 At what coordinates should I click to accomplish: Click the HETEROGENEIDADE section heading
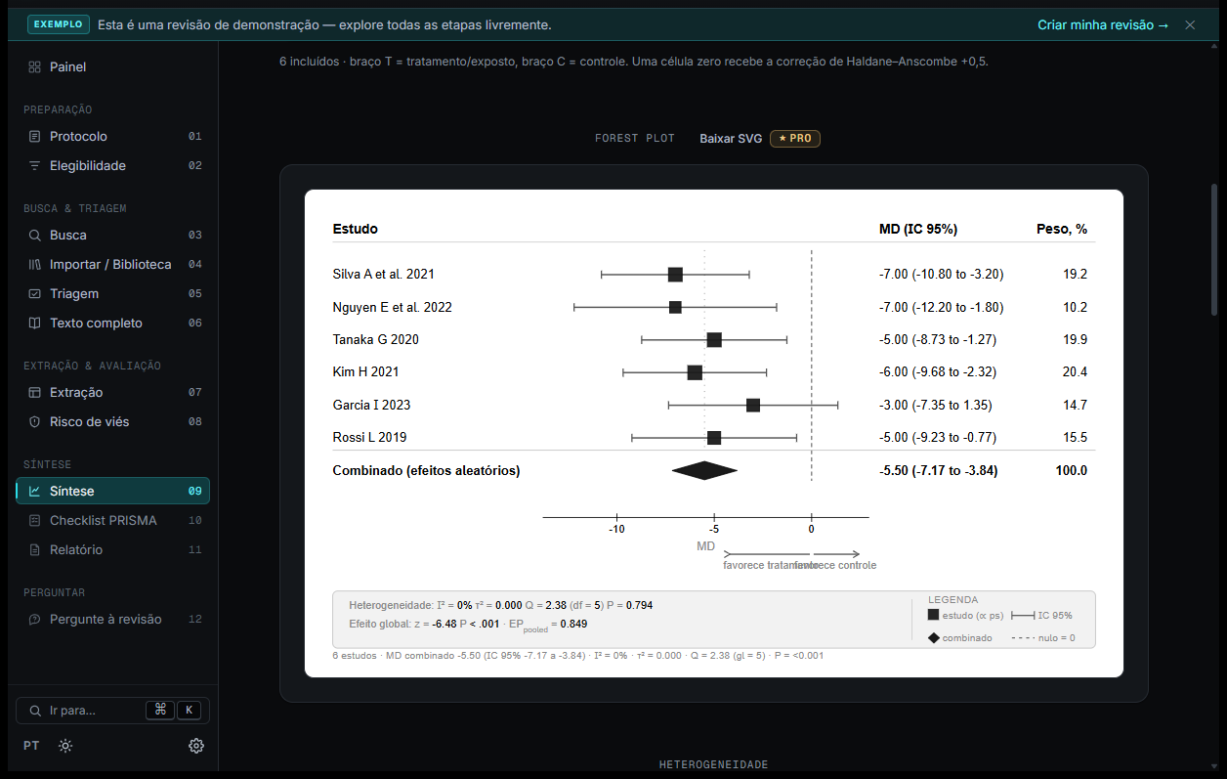(x=714, y=764)
